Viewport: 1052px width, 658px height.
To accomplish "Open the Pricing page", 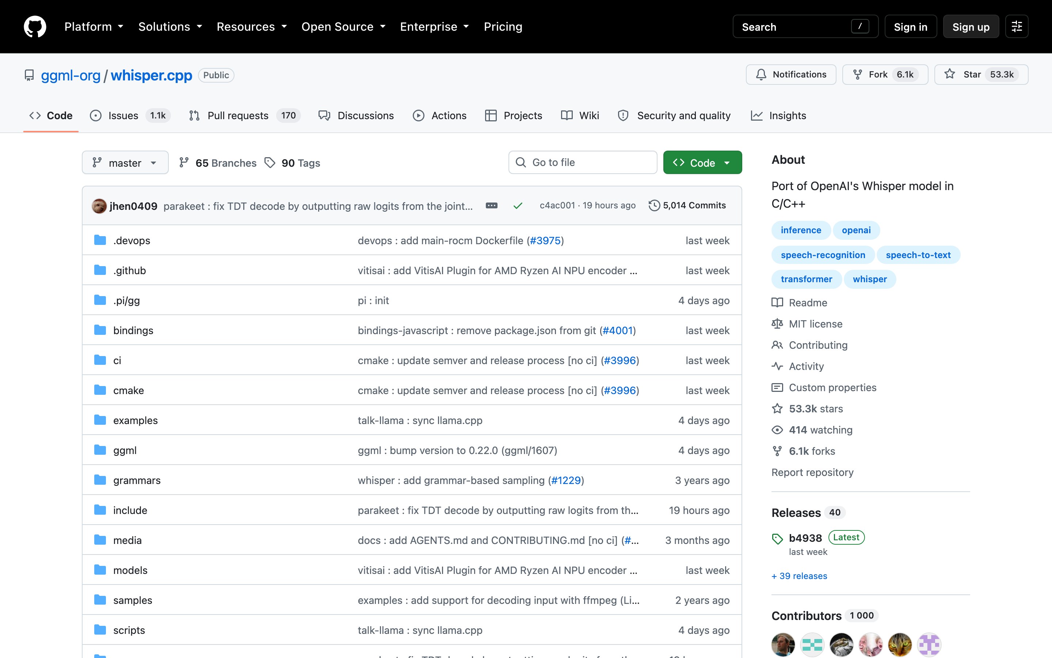I will pos(503,27).
